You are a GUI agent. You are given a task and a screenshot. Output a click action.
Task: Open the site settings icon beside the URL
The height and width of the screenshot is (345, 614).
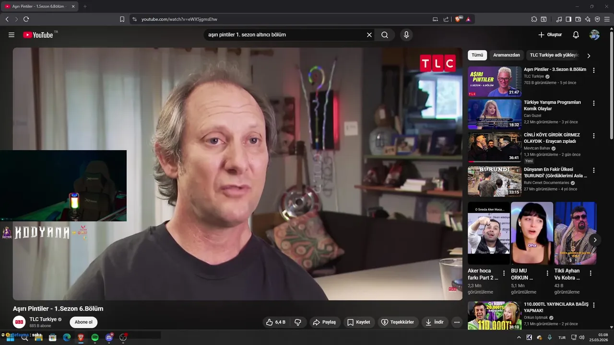(134, 19)
